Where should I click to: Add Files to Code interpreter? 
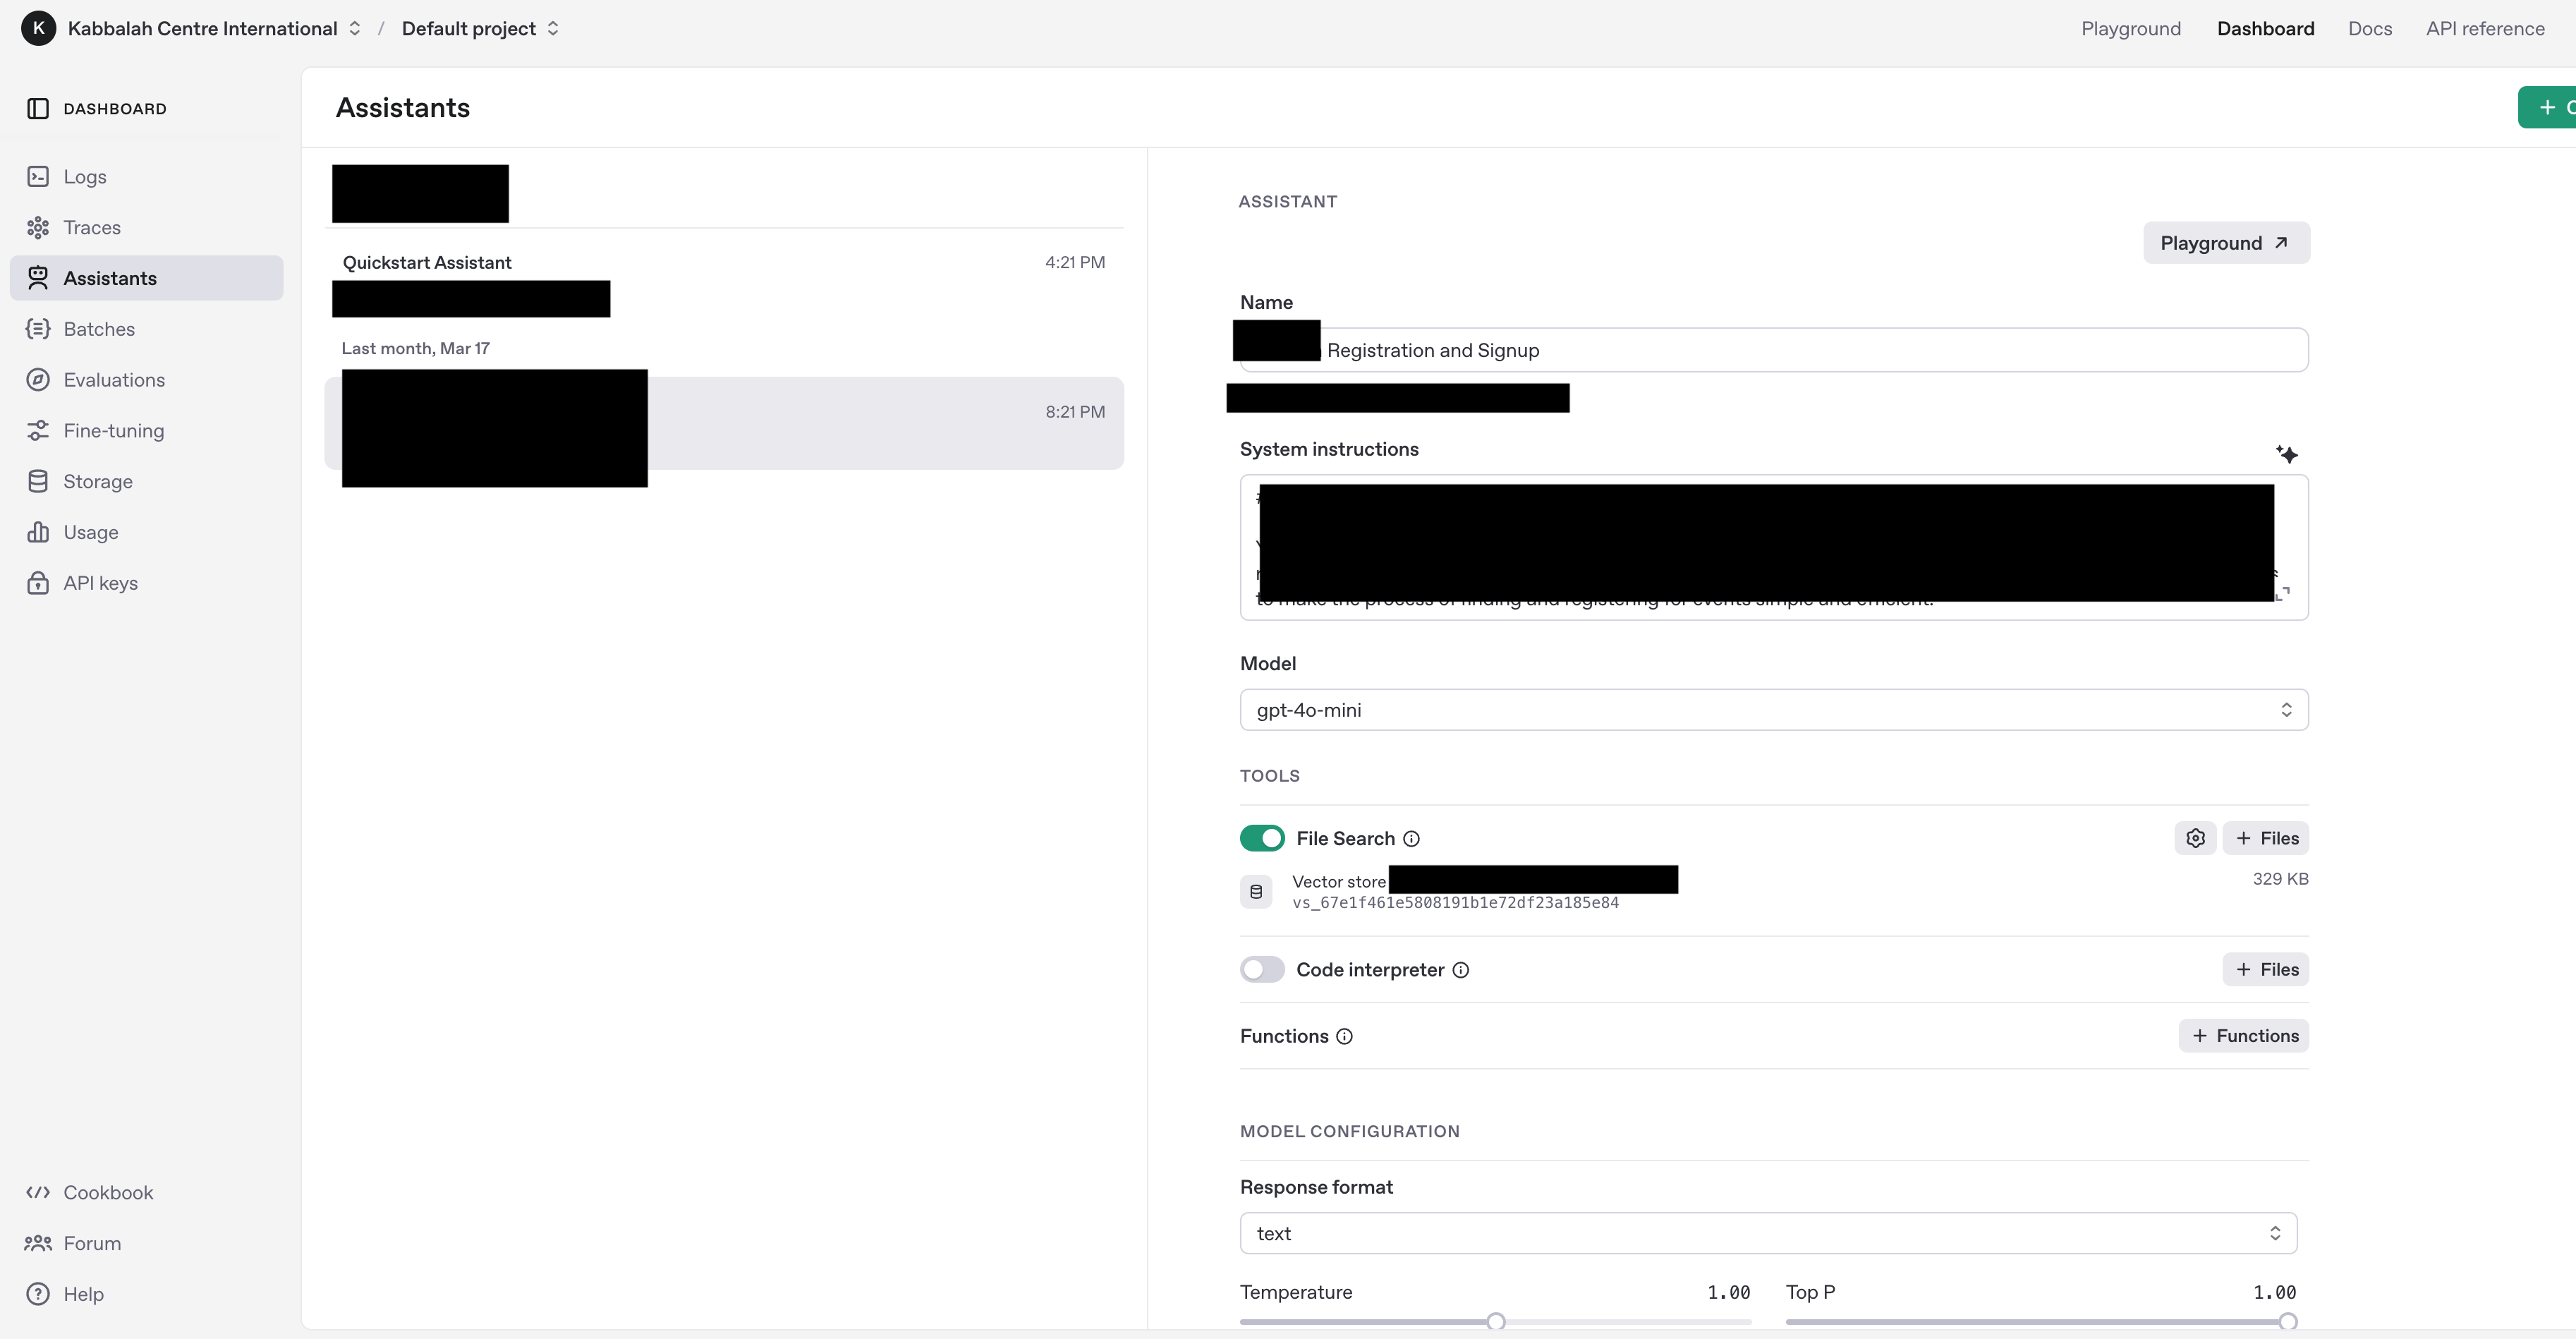coord(2266,969)
